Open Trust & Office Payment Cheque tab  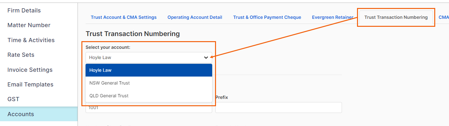(x=267, y=17)
